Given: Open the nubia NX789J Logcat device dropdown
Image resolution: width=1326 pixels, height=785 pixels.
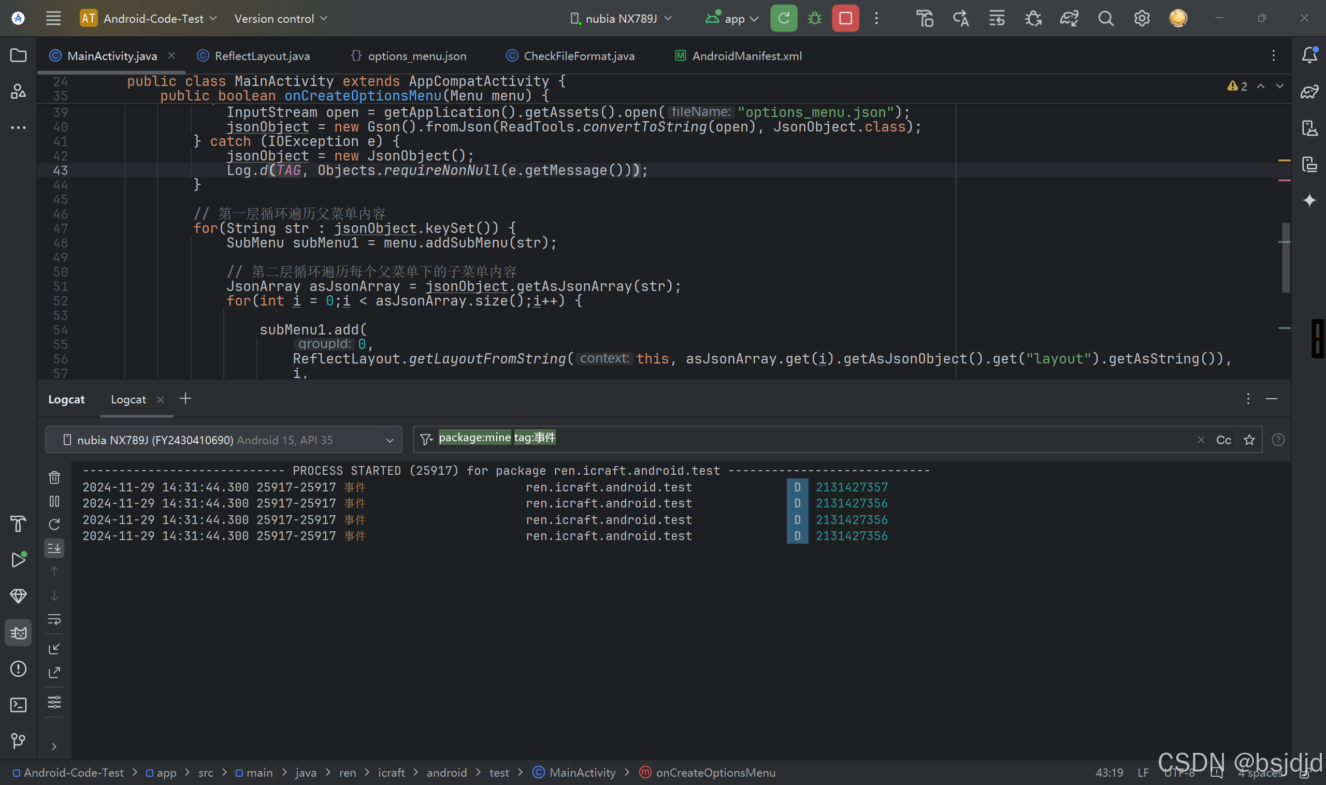Looking at the screenshot, I should (223, 440).
